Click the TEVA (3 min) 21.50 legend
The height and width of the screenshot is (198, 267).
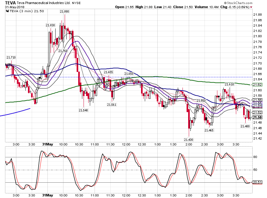(x=27, y=11)
